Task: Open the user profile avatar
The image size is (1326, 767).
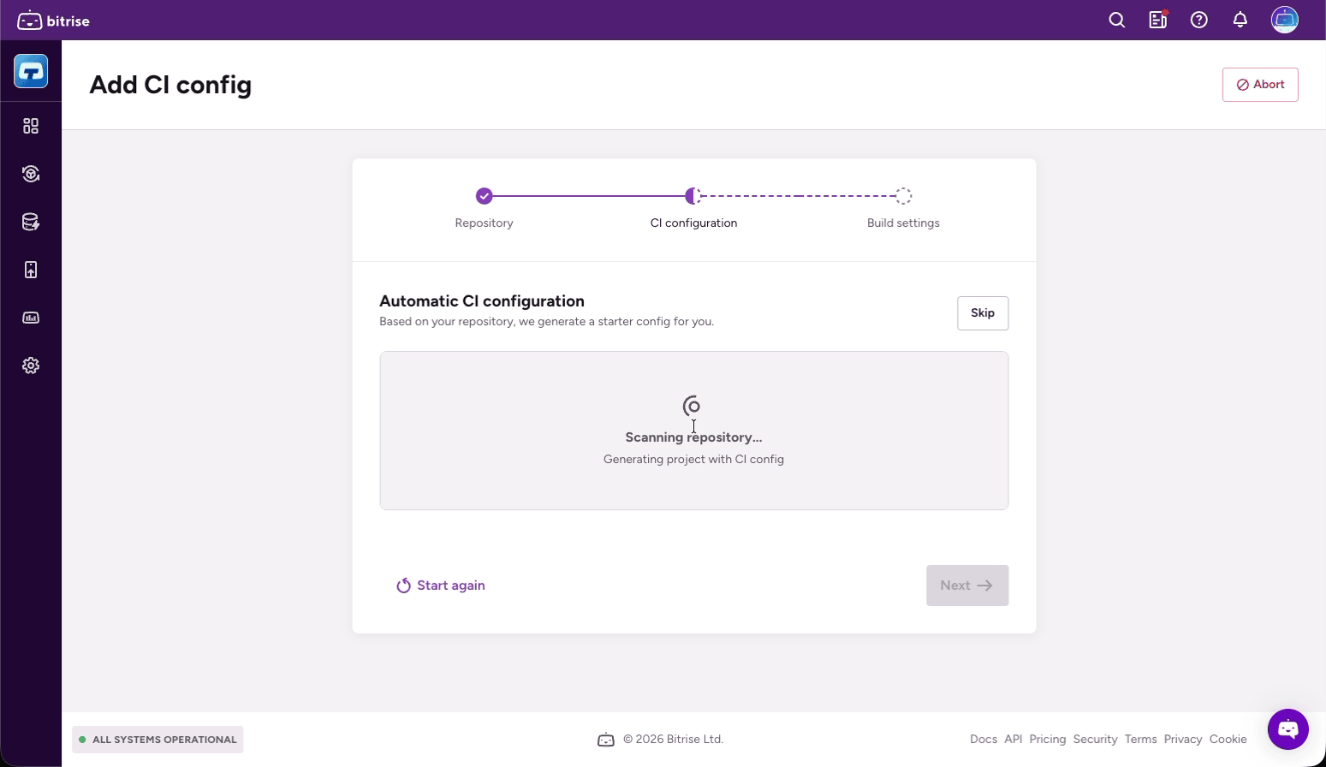Action: coord(1285,20)
